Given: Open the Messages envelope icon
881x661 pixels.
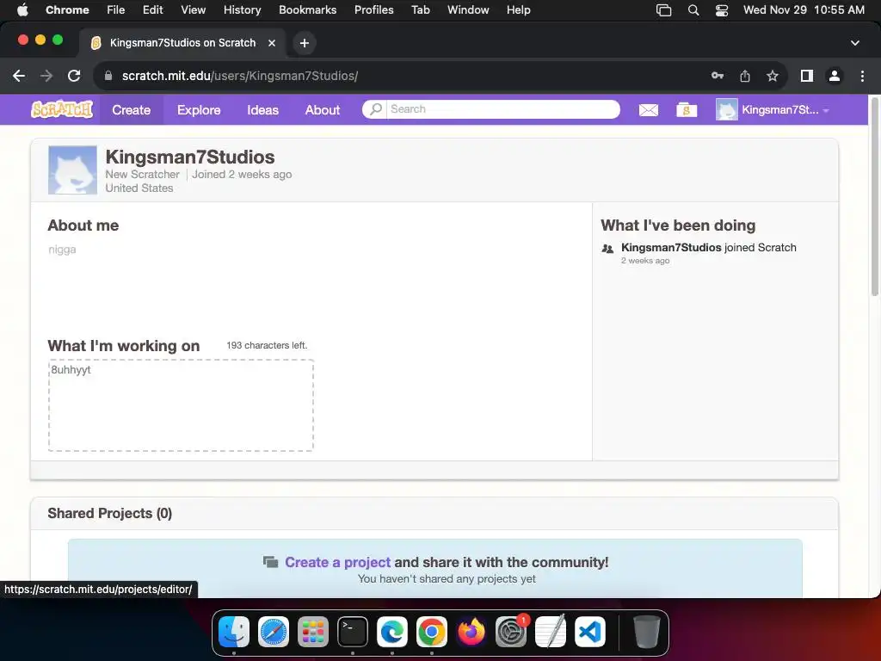Looking at the screenshot, I should point(649,109).
